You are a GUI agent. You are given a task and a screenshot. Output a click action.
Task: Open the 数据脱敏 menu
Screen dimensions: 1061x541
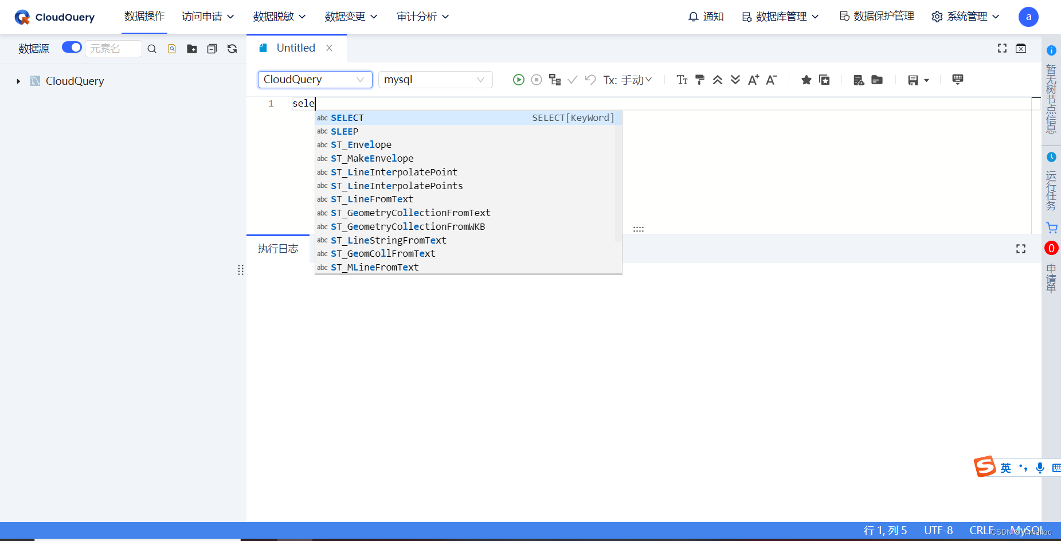280,17
